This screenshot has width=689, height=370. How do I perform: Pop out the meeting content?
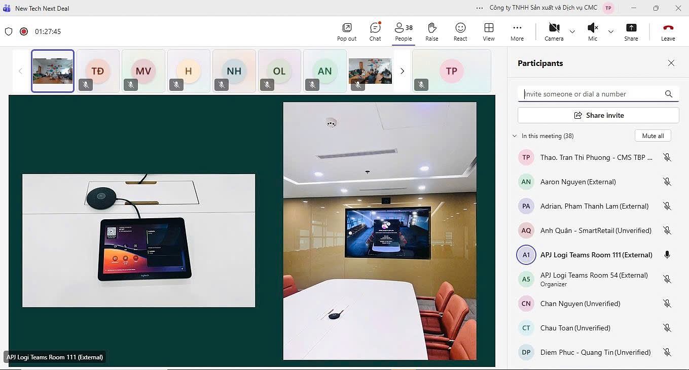click(x=347, y=31)
